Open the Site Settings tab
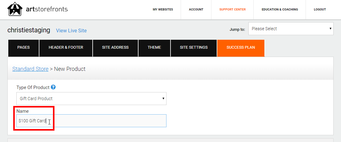Viewport: 341px width, 142px height. click(x=194, y=47)
